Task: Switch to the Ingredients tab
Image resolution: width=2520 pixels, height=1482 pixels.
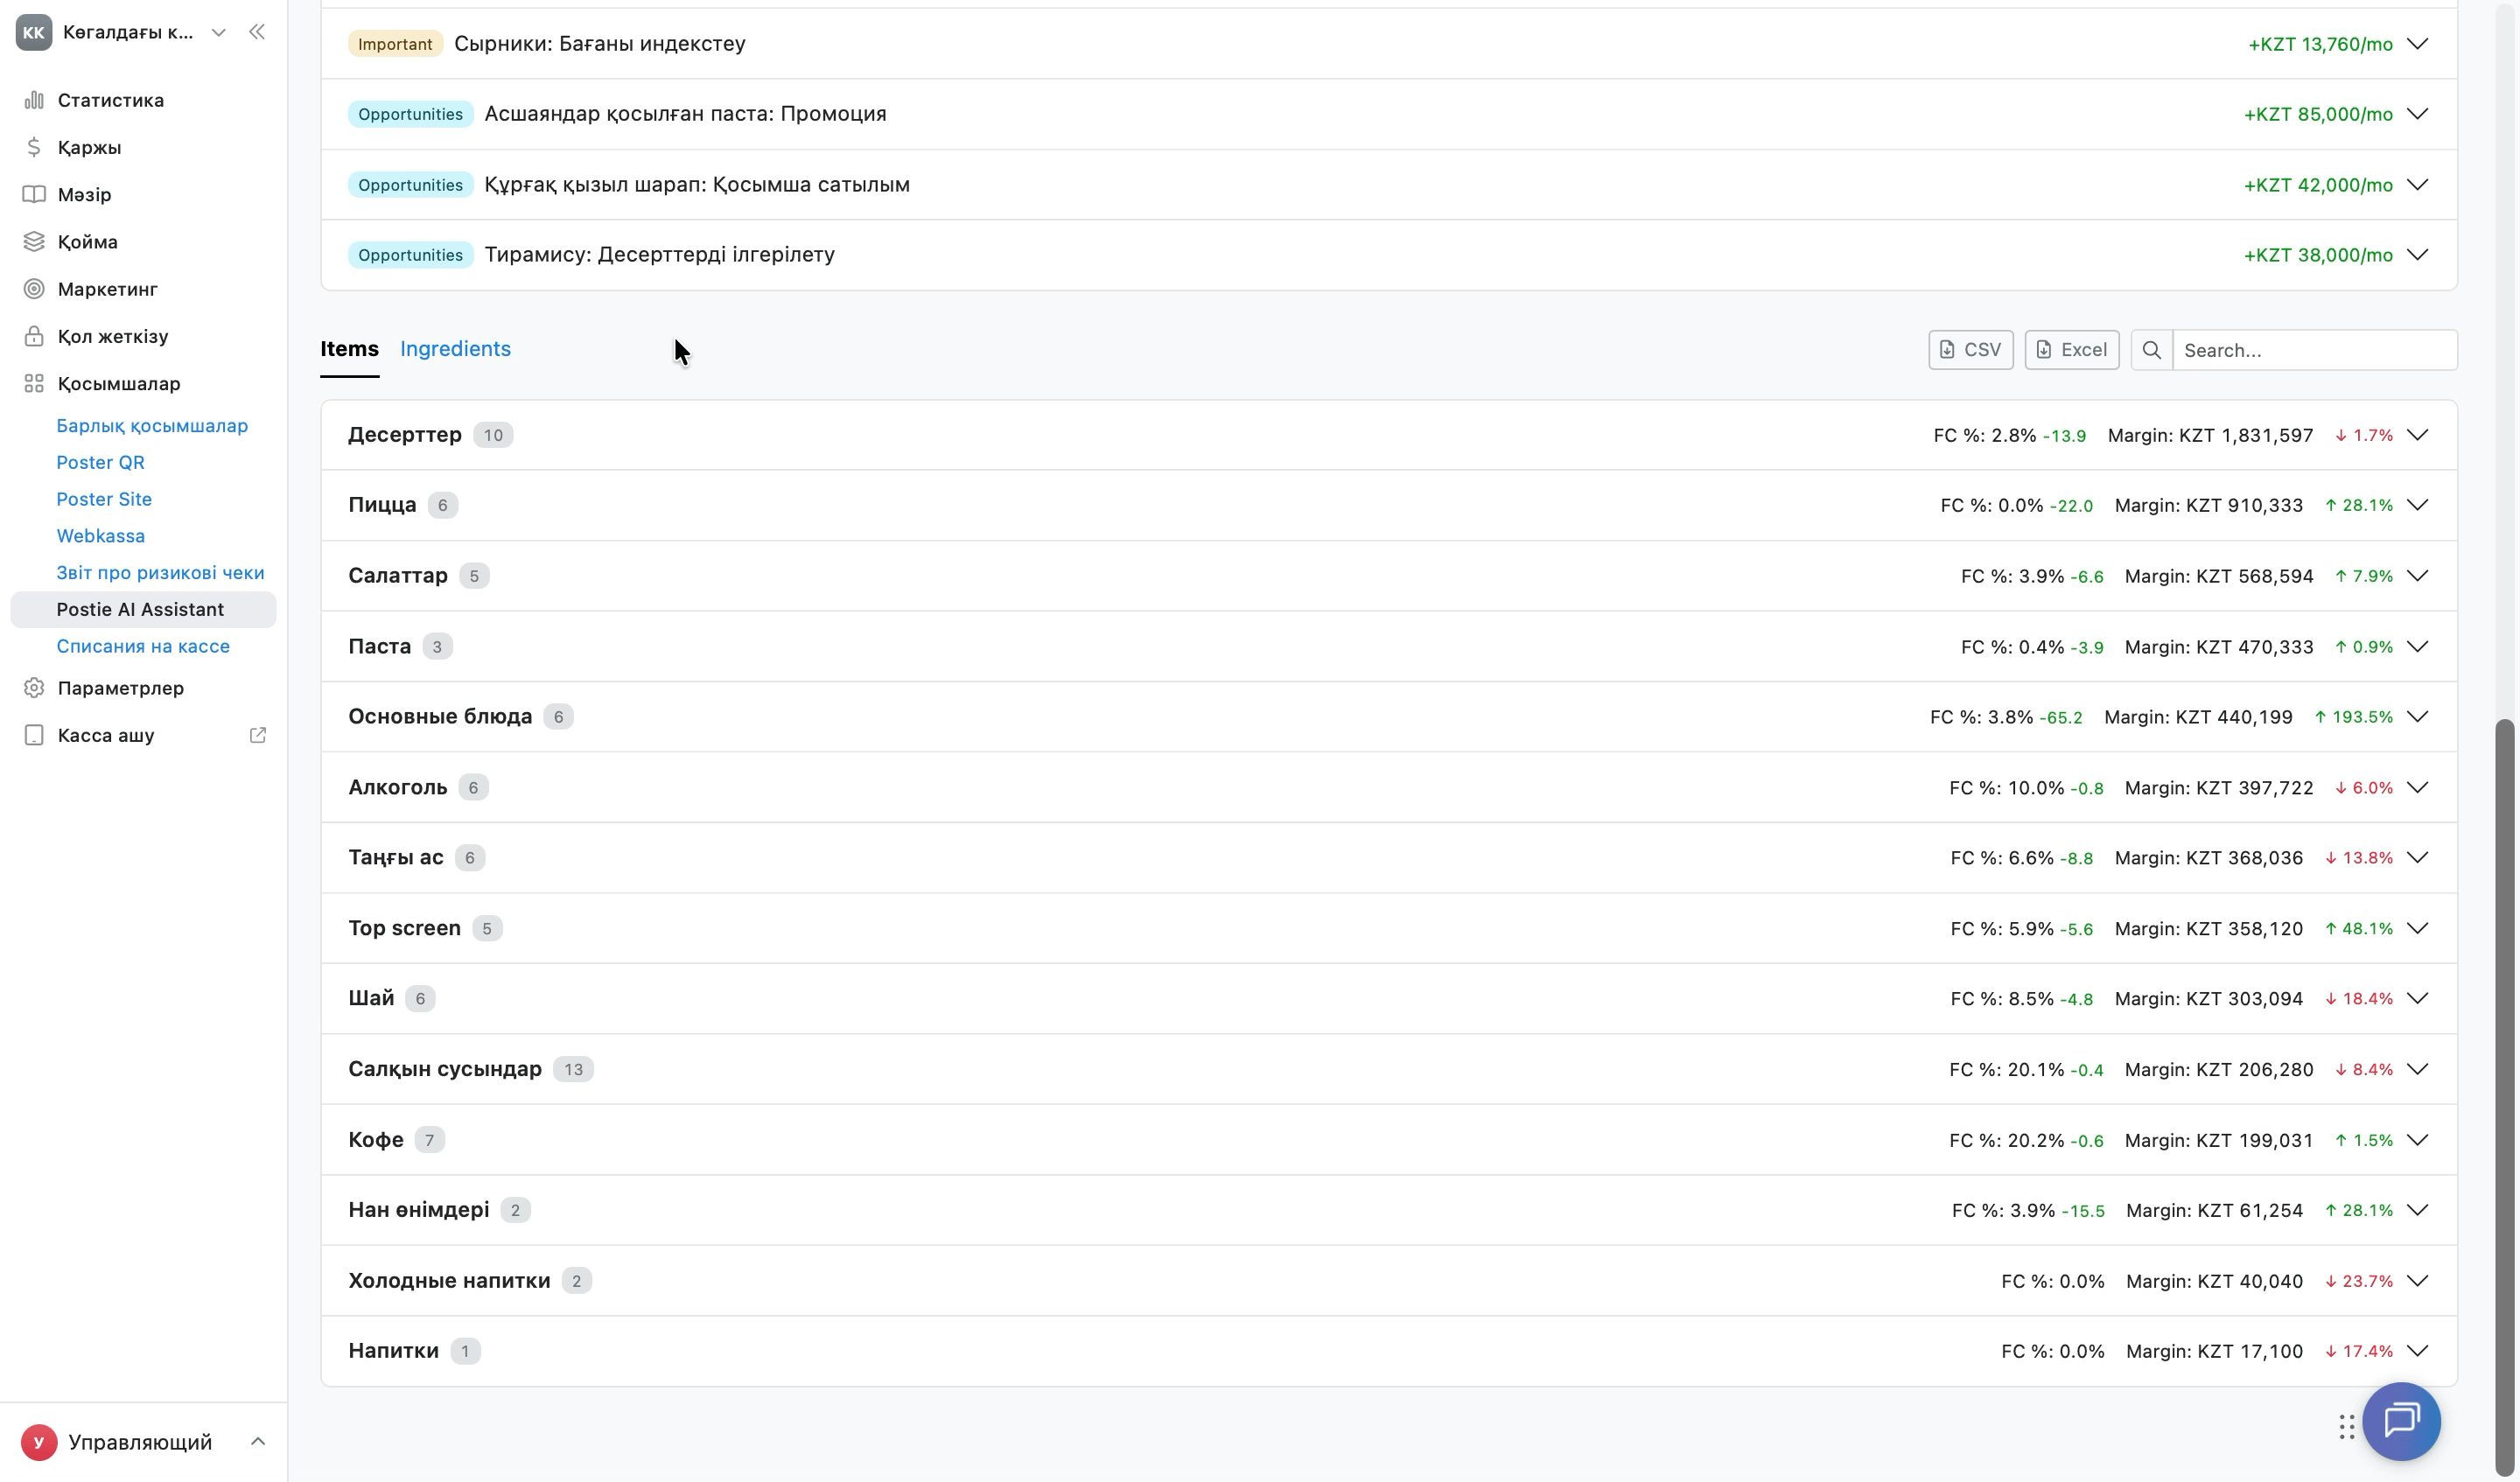Action: point(455,349)
